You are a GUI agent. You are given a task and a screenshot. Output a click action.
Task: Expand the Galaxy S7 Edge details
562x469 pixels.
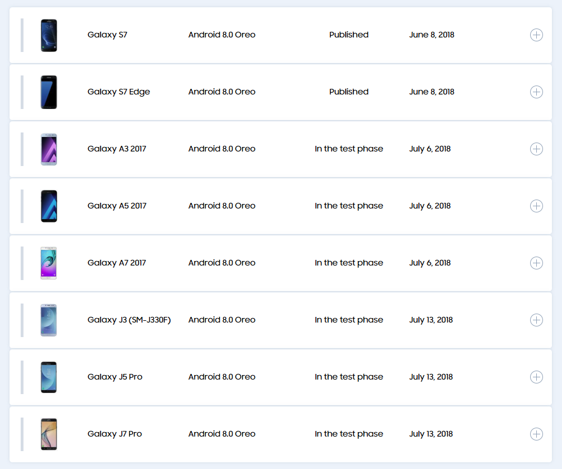[x=536, y=92]
